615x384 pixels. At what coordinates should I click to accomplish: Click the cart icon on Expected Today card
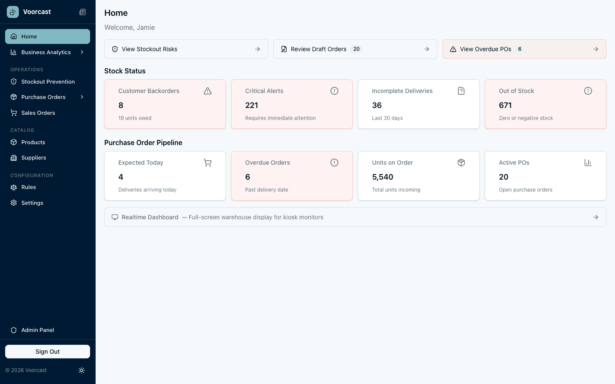[208, 163]
